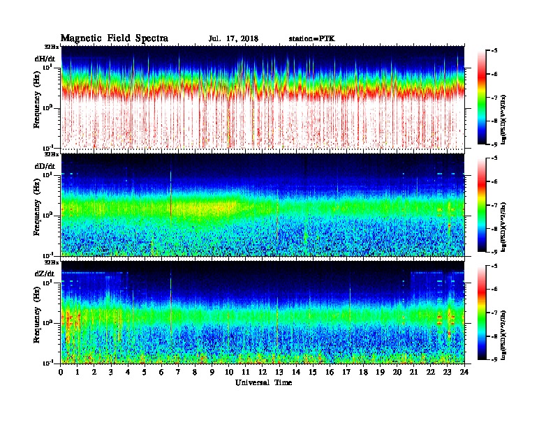Viewport: 553px width, 427px height.
Task: Click the log PSD units label beside the dD/dt scale
Action: tap(503, 227)
